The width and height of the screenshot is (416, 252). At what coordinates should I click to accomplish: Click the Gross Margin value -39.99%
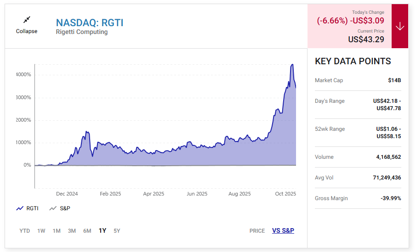[x=391, y=198]
